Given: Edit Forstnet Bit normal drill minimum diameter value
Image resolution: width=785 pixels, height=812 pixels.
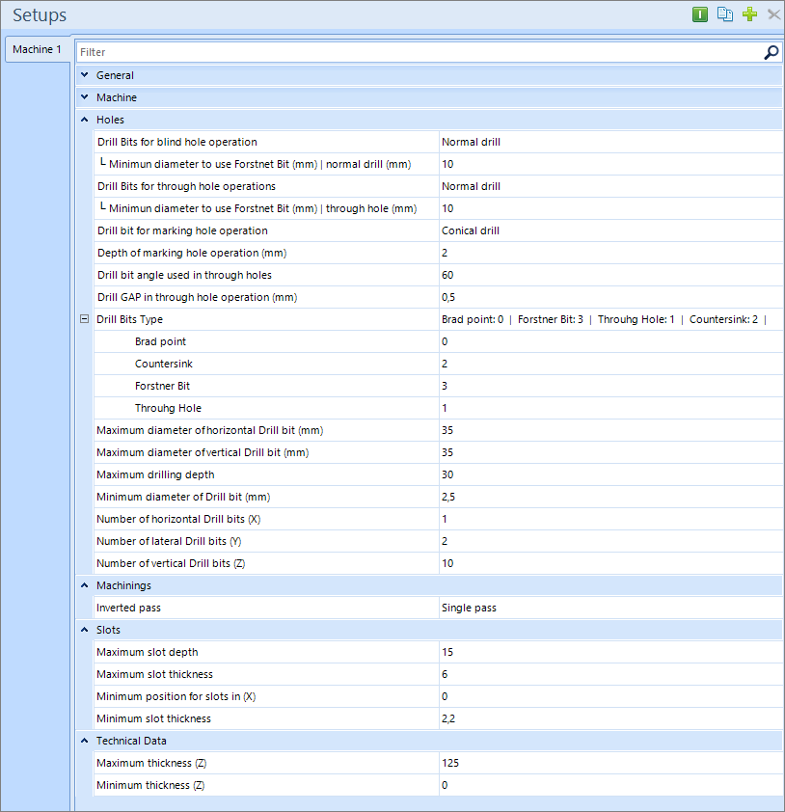Looking at the screenshot, I should point(611,164).
